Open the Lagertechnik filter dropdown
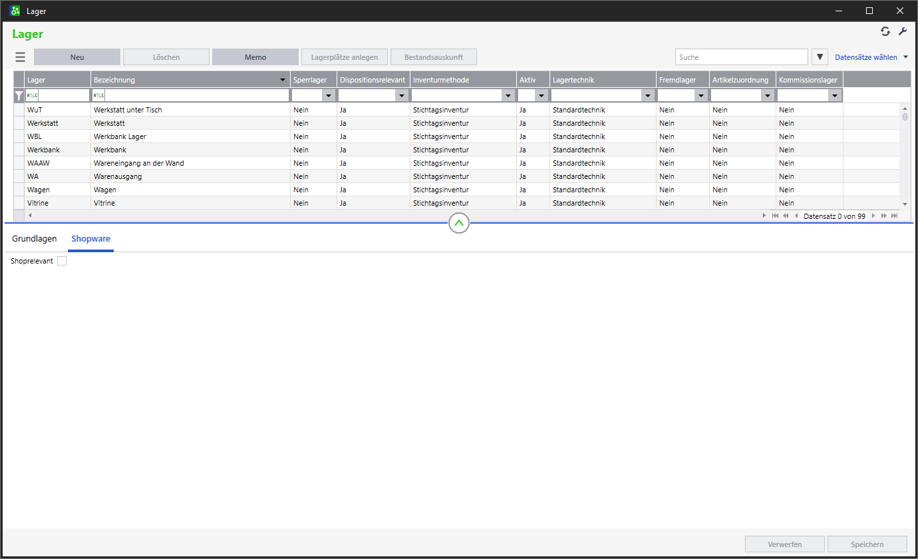918x559 pixels. (x=648, y=96)
